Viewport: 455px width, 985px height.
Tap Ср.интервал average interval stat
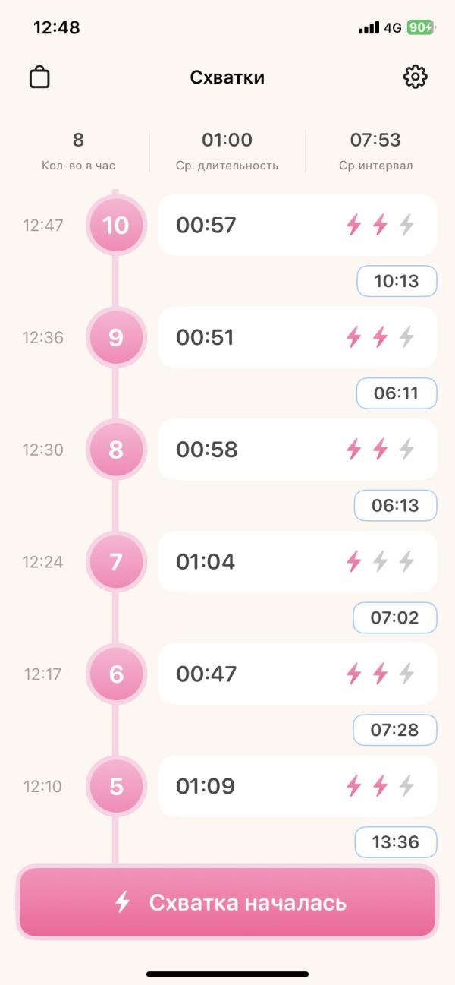[376, 150]
